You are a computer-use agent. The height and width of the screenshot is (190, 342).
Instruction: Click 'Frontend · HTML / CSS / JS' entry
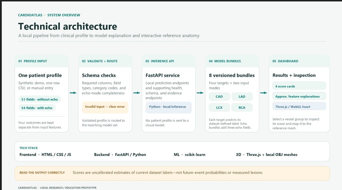[45, 154]
